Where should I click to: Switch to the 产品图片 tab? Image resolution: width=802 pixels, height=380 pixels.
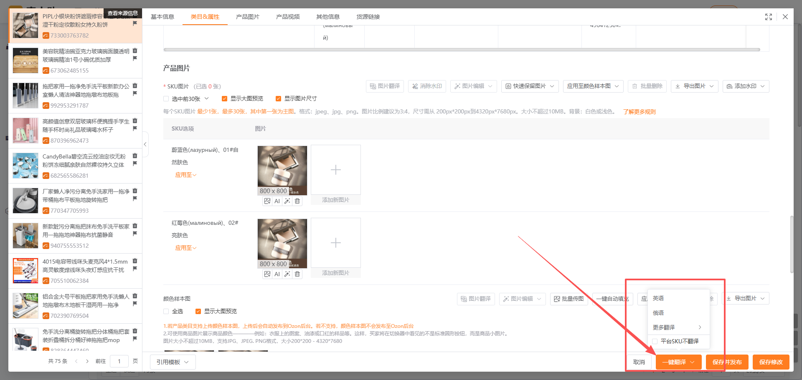248,17
